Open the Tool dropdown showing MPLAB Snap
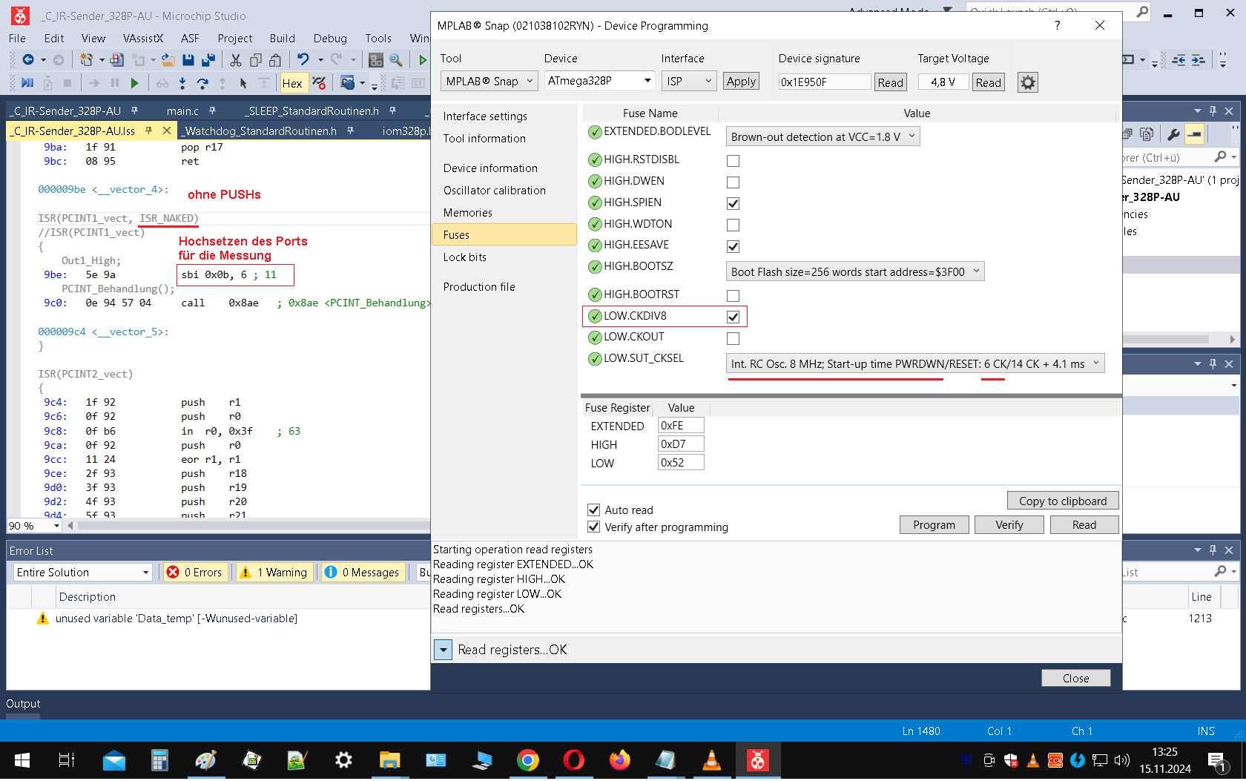The height and width of the screenshot is (781, 1246). (x=489, y=81)
